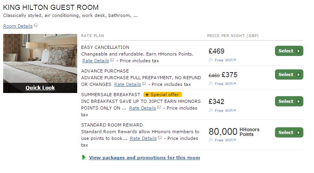Click Quick Look on the room photo
This screenshot has width=314, height=173.
click(40, 87)
